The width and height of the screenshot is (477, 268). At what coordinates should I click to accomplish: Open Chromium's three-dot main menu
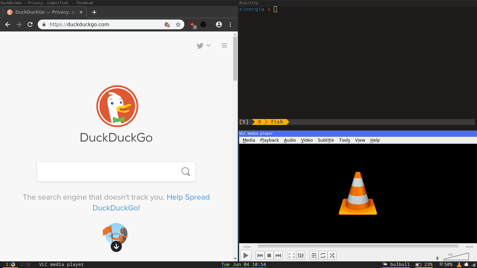coord(230,24)
